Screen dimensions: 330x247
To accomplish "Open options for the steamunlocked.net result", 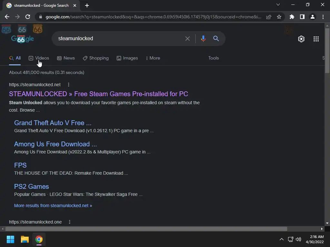I will (68, 85).
